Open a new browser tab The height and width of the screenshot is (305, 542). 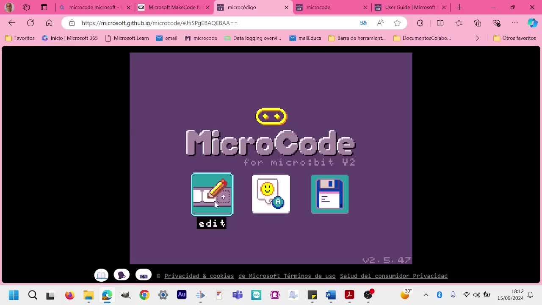[x=459, y=7]
